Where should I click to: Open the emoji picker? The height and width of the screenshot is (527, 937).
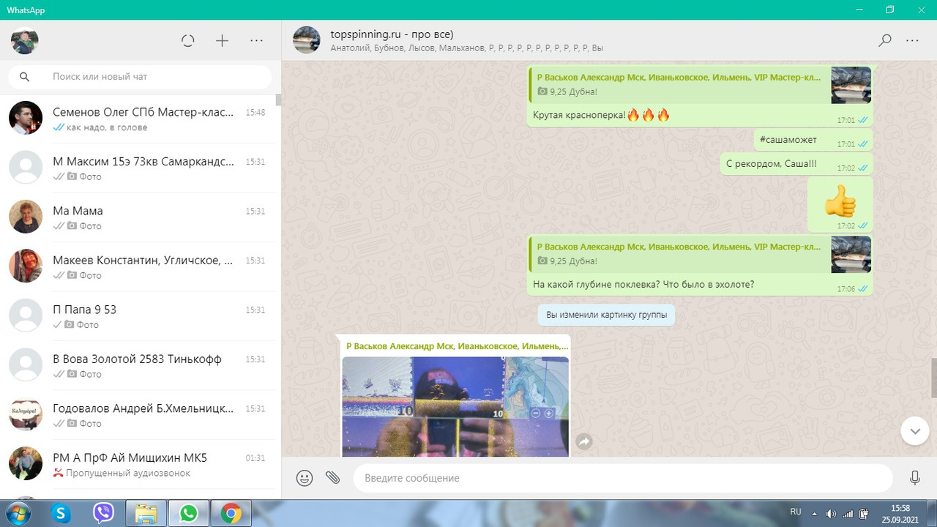pyautogui.click(x=305, y=478)
